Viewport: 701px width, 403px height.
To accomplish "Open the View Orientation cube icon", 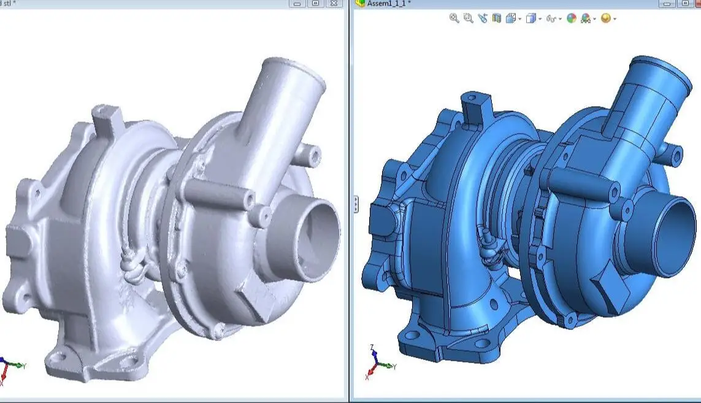I will click(510, 18).
